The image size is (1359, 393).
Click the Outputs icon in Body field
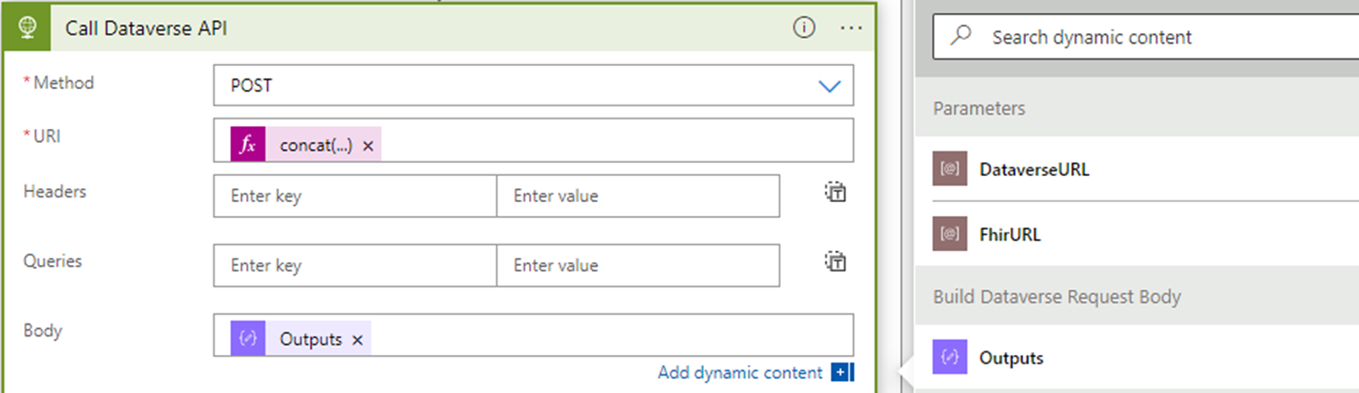point(248,339)
